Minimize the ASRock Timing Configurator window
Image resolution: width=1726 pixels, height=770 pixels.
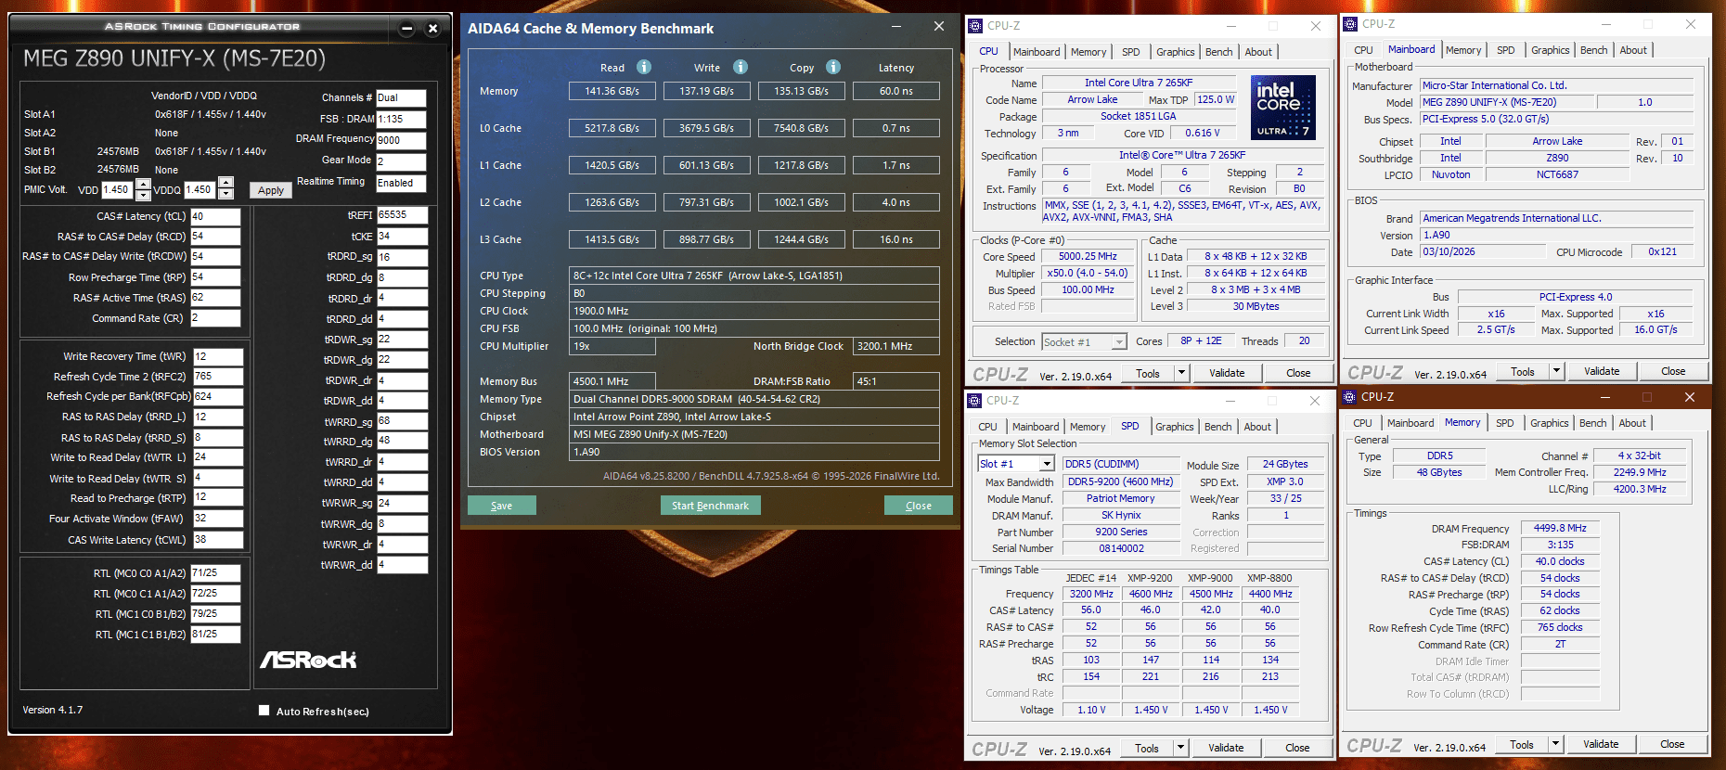coord(406,29)
